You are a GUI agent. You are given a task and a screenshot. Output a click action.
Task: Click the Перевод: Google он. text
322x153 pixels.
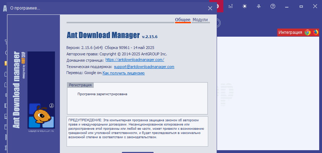point(84,73)
